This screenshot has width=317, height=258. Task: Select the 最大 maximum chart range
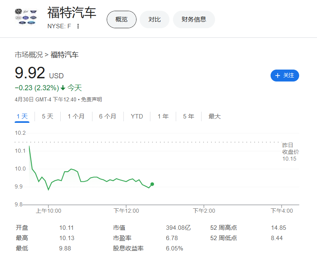(x=215, y=116)
